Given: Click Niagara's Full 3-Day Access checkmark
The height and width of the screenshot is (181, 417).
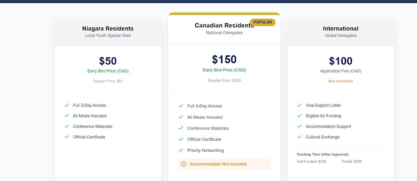Looking at the screenshot, I should pos(67,105).
